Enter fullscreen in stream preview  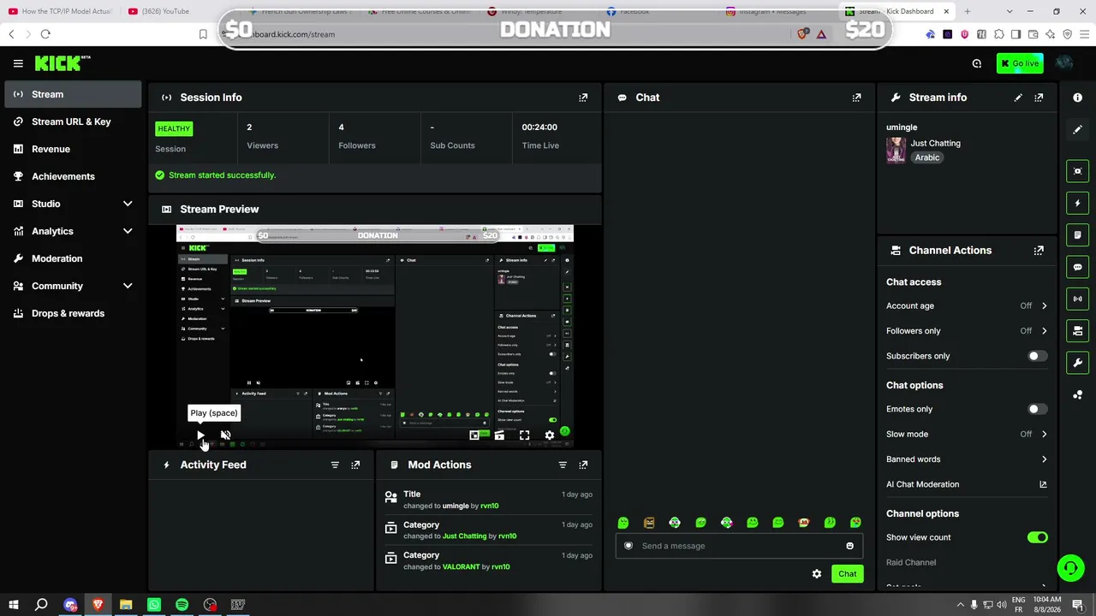(524, 435)
